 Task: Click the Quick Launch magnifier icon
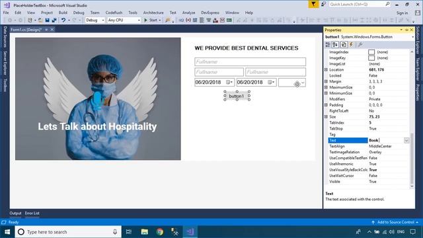coord(387,4)
